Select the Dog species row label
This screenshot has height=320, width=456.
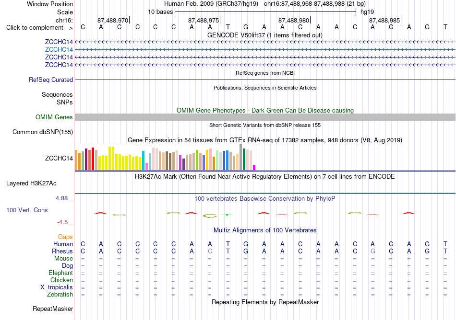67,266
